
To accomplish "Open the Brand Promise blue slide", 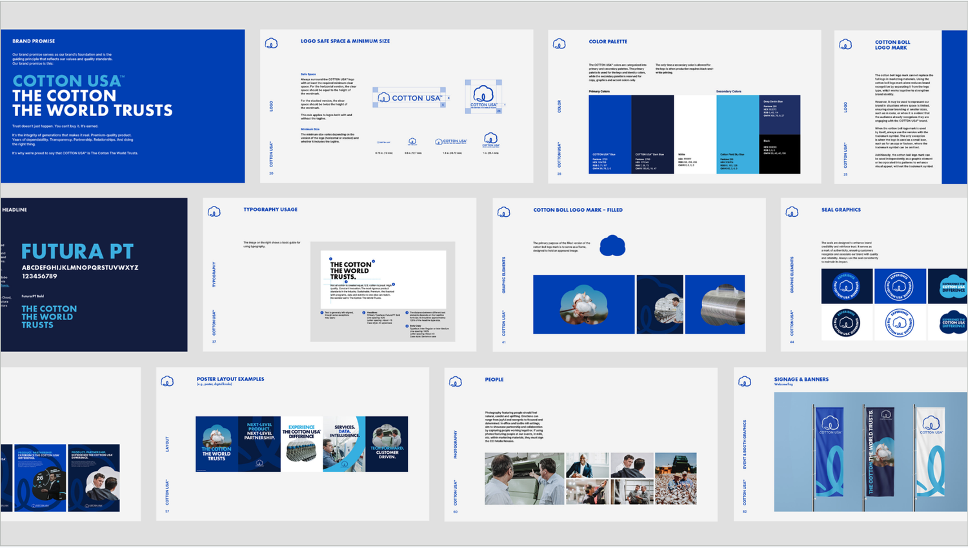I will pyautogui.click(x=123, y=106).
